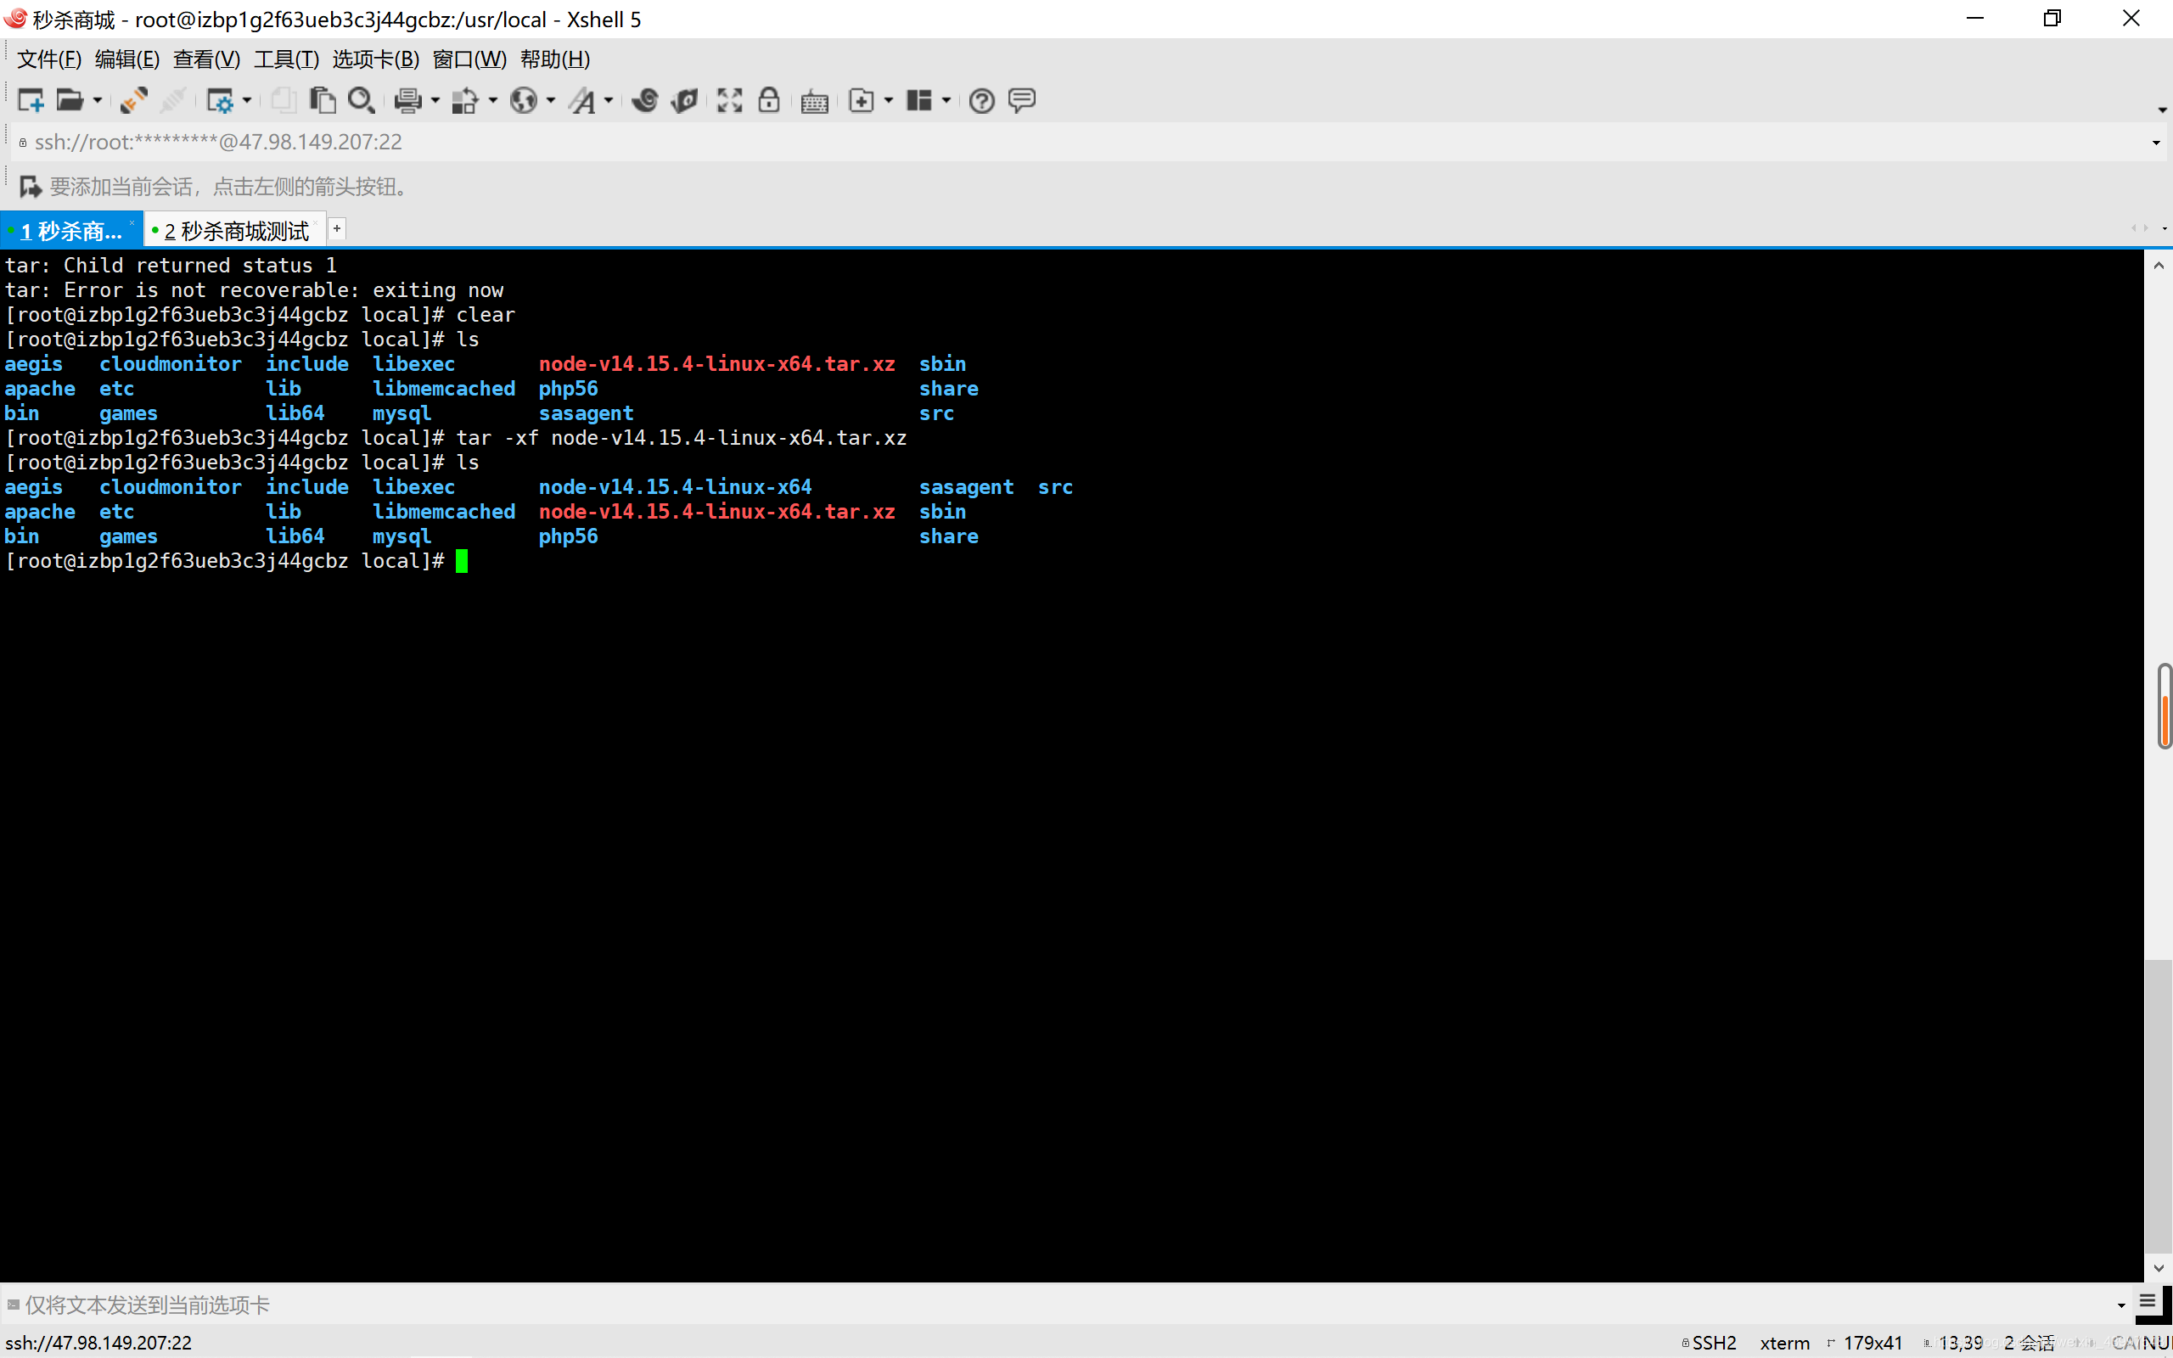The image size is (2173, 1358).
Task: Expand the font settings dropdown arrow
Action: tap(609, 101)
